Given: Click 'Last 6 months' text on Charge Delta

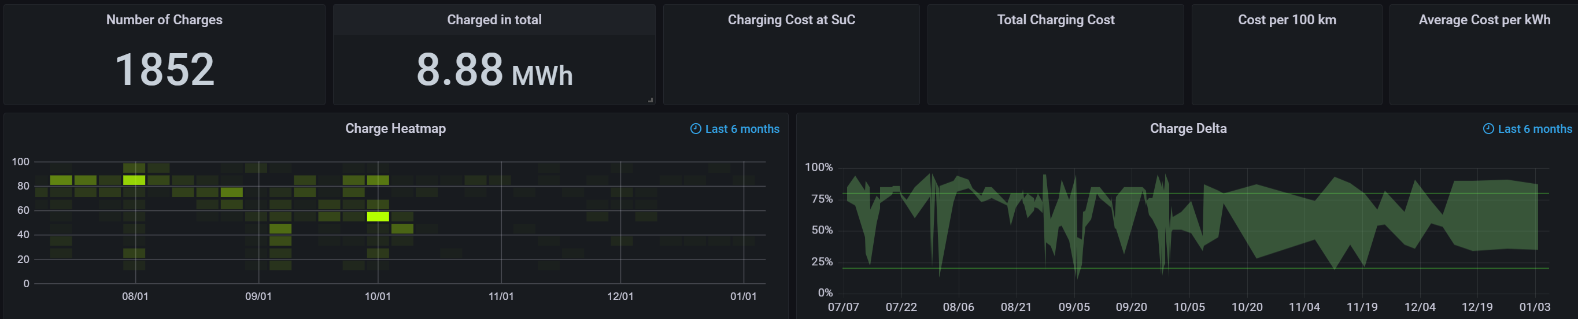Looking at the screenshot, I should pos(1535,129).
